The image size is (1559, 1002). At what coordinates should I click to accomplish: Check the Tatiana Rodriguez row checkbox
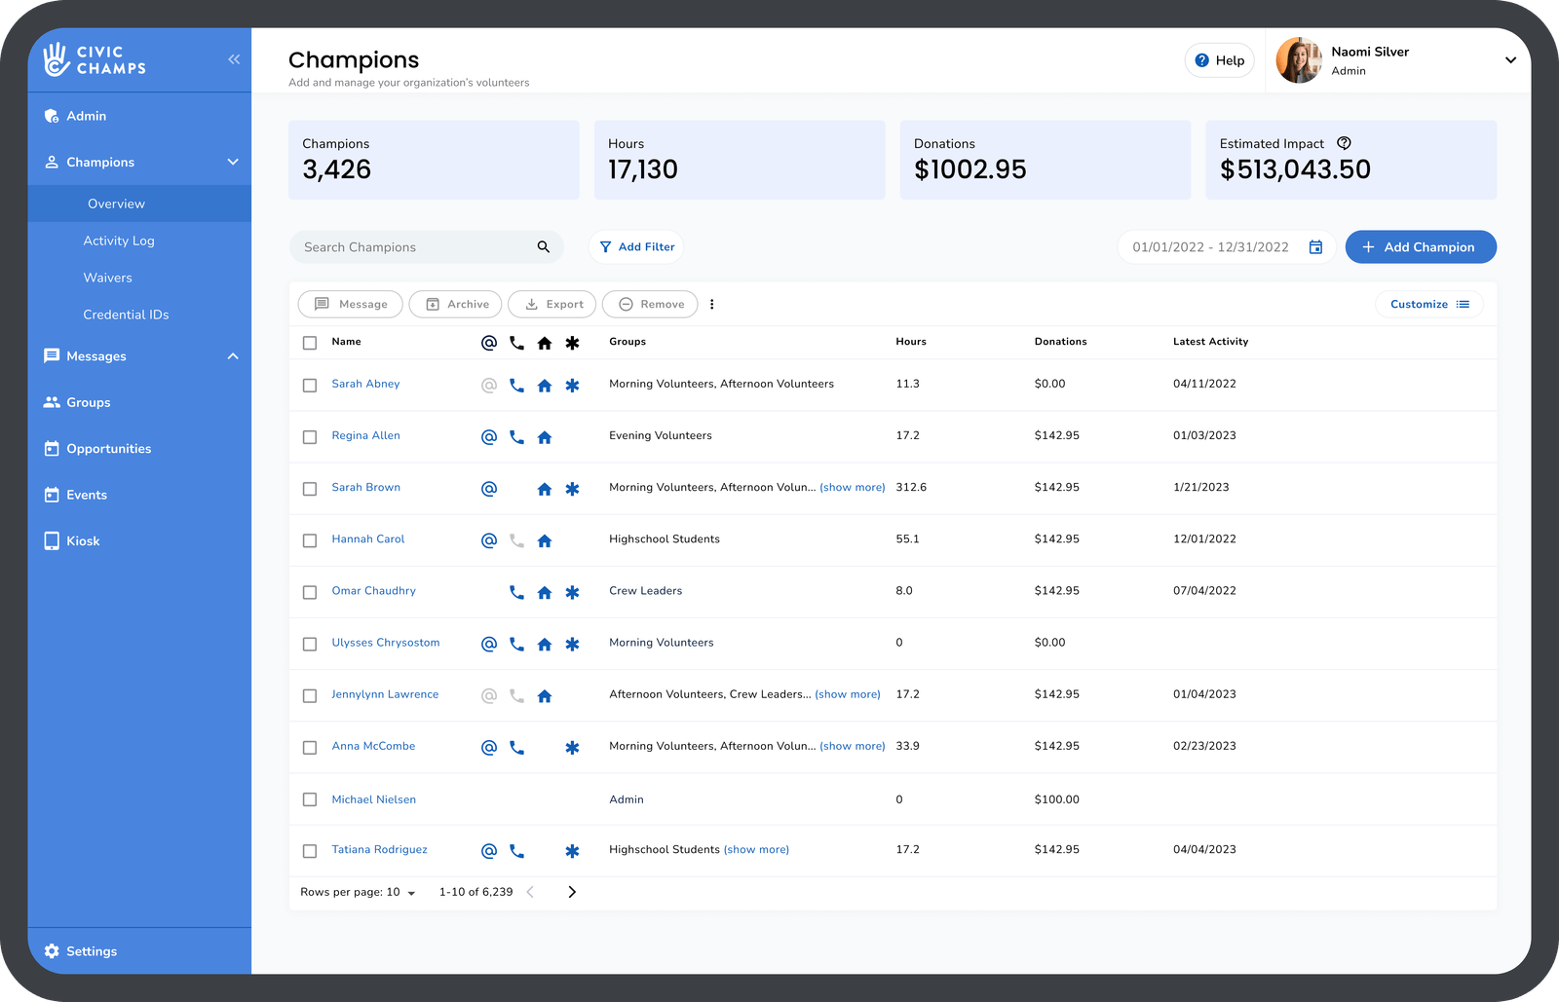tap(310, 851)
